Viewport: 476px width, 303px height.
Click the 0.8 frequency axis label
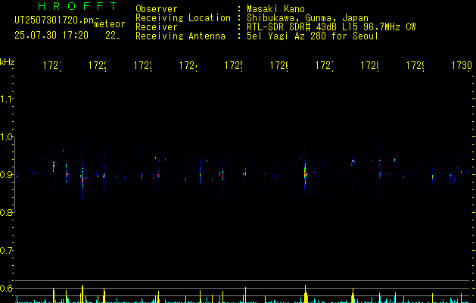pyautogui.click(x=6, y=212)
